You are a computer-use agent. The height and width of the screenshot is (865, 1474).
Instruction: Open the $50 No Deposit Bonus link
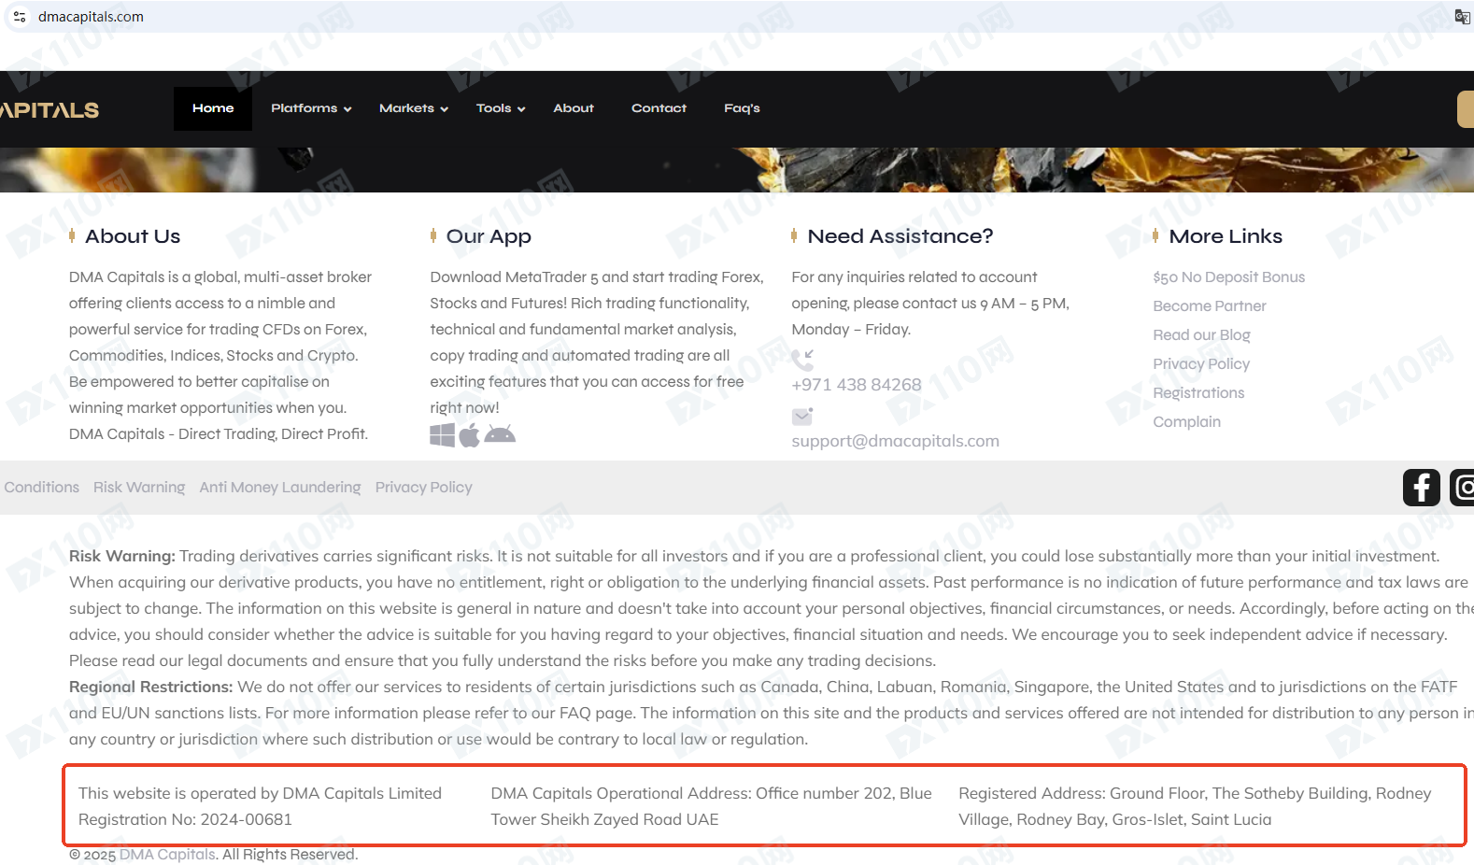(1228, 277)
